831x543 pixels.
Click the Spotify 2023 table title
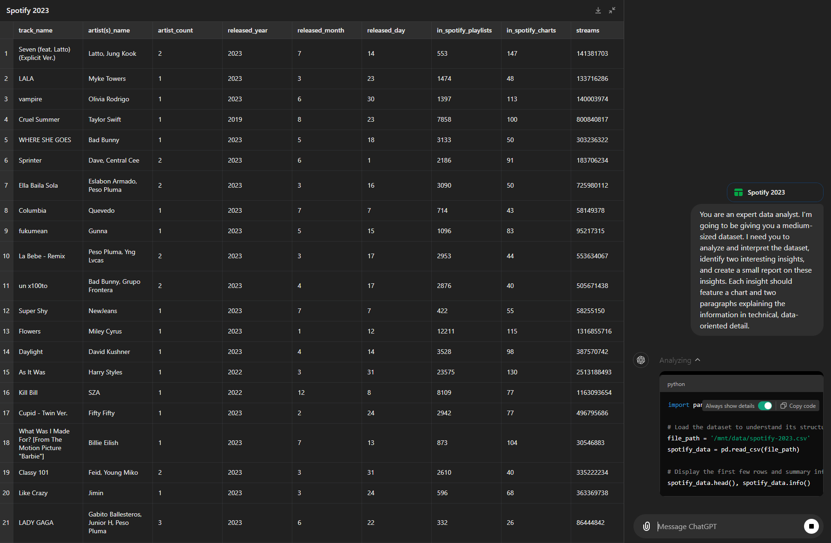tap(27, 10)
